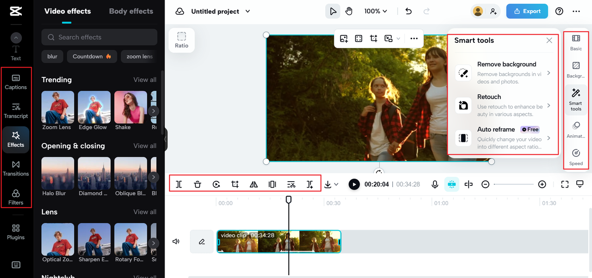592x278 pixels.
Task: Click the record voiceover microphone icon
Action: click(x=435, y=184)
